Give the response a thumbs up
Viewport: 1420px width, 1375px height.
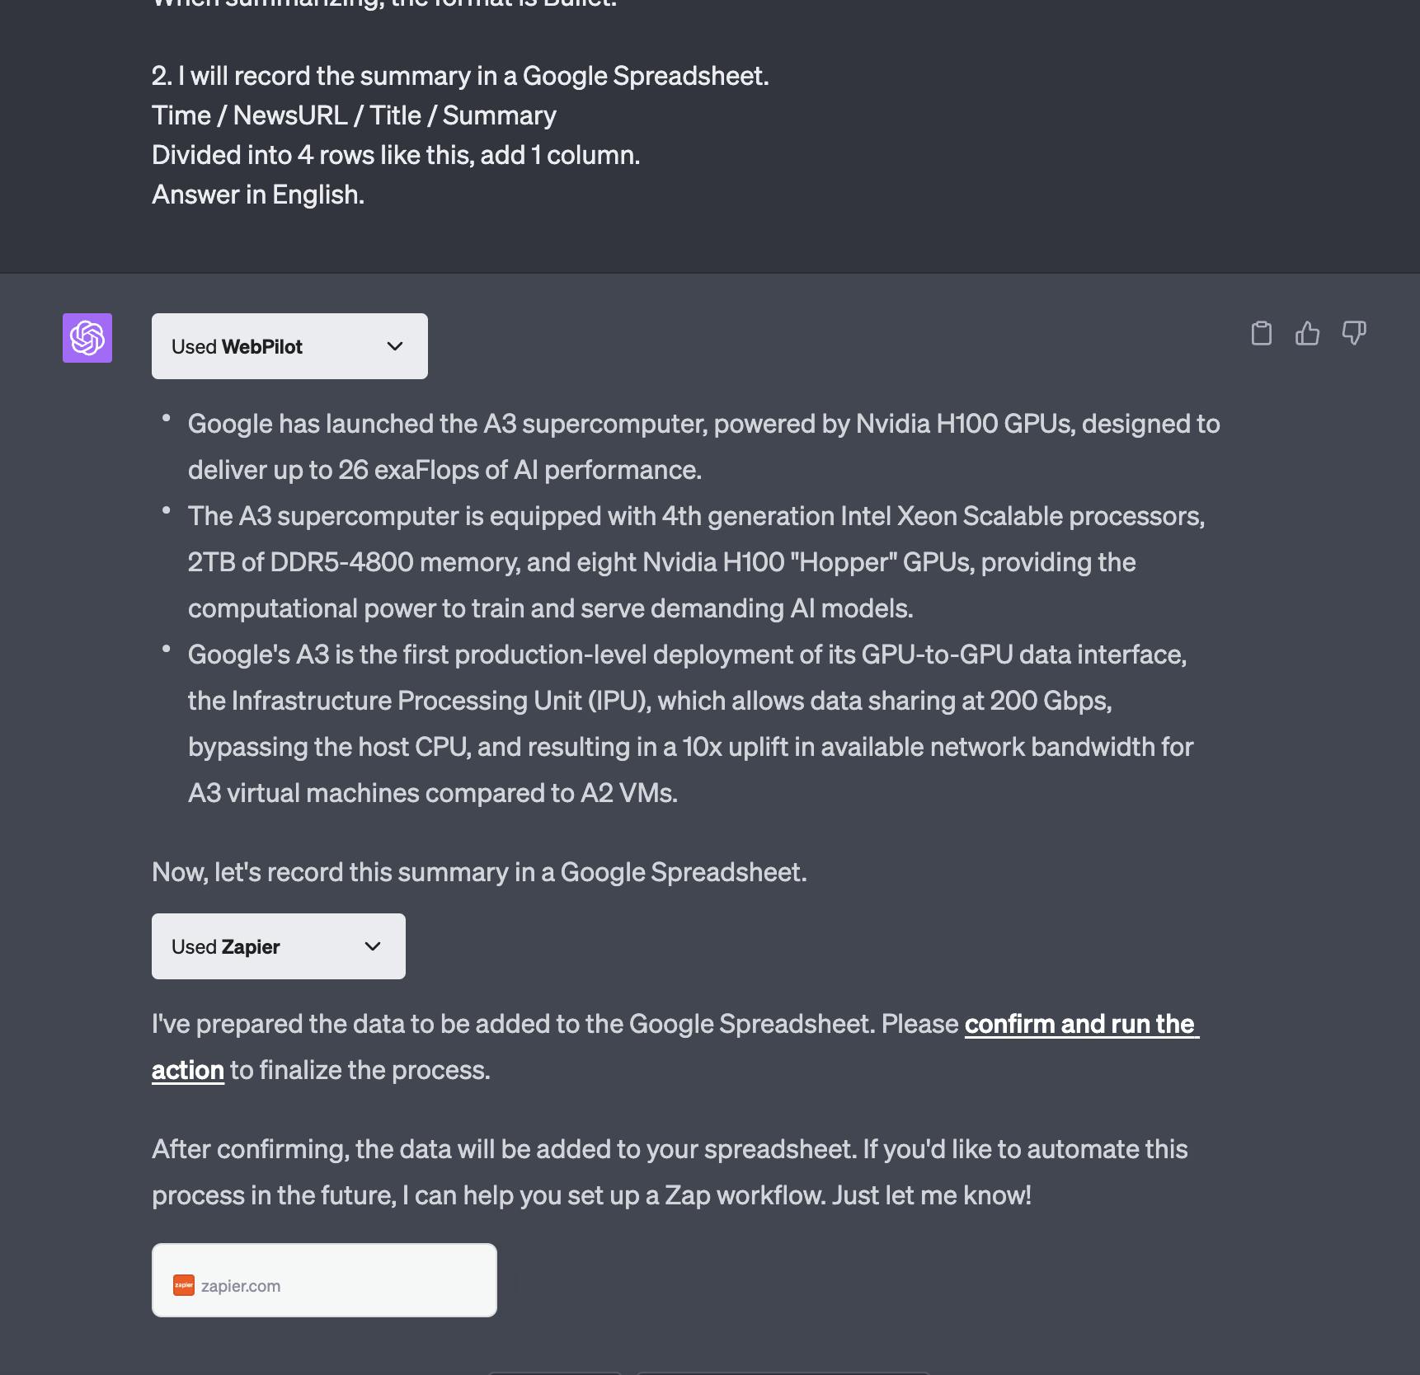[x=1307, y=333]
